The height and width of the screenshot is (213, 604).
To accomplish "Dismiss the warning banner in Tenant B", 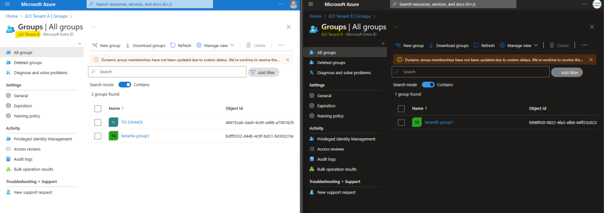I will [x=591, y=59].
